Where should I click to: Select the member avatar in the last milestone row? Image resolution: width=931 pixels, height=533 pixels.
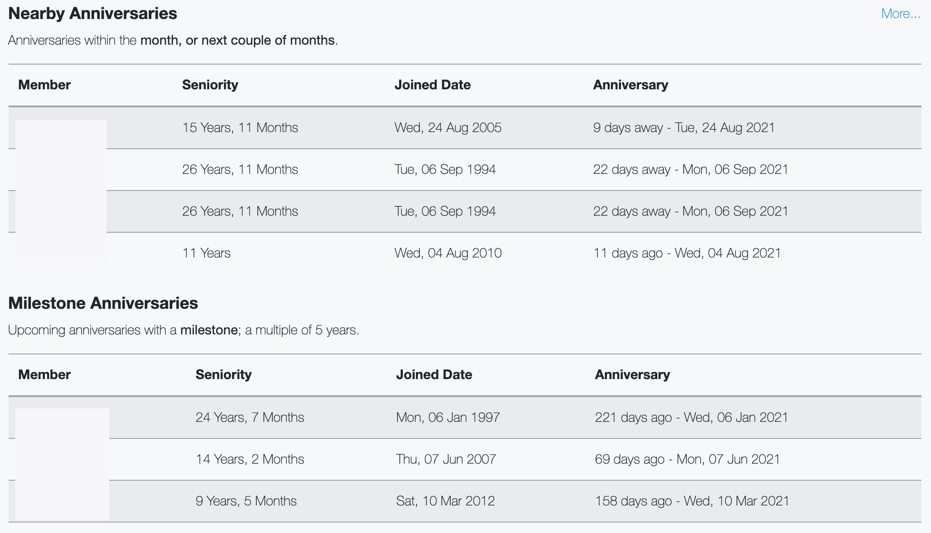point(62,501)
